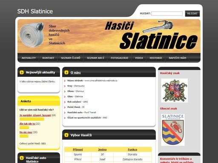
Task: Vote for 'Je parádní, úžasný, luxusní' poll option
Action: point(35,115)
